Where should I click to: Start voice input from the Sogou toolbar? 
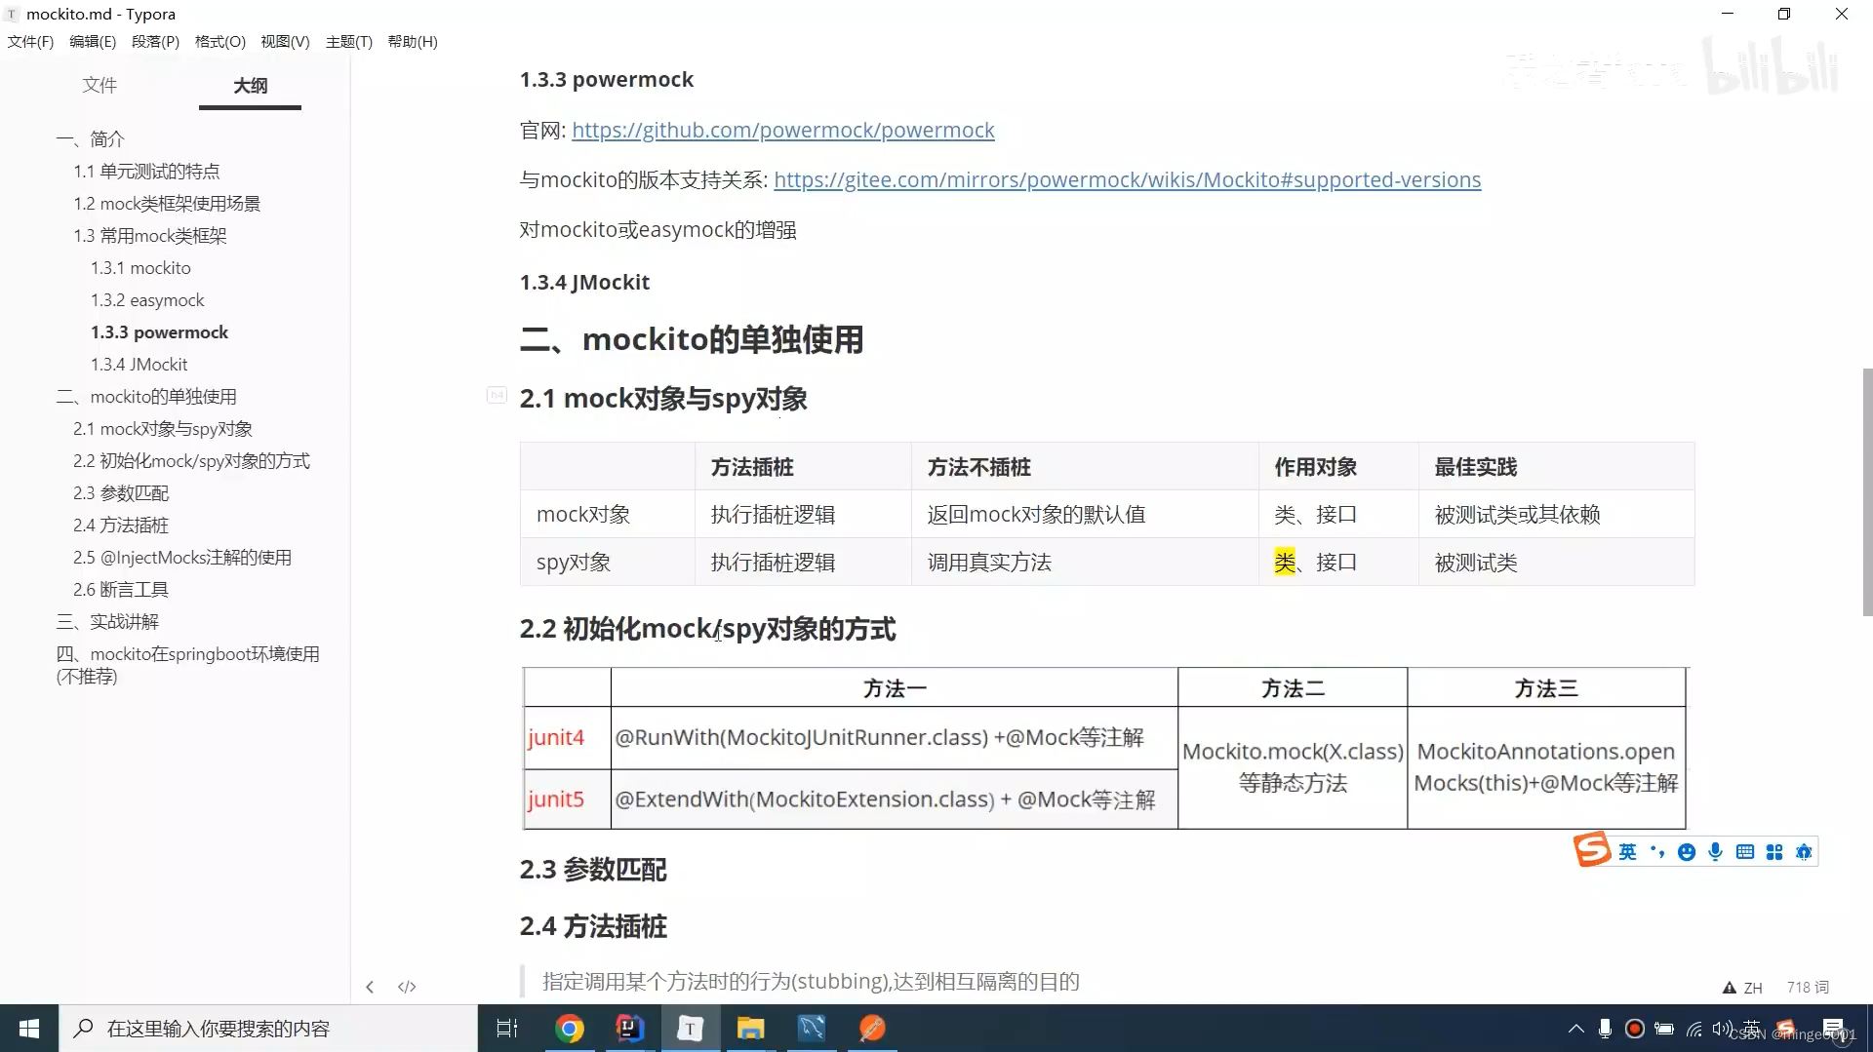point(1716,852)
